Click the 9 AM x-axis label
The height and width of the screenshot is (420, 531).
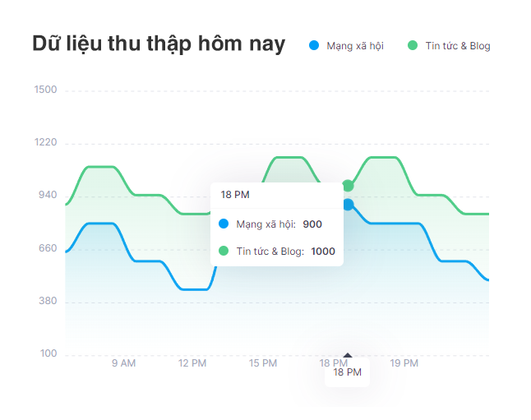[123, 363]
